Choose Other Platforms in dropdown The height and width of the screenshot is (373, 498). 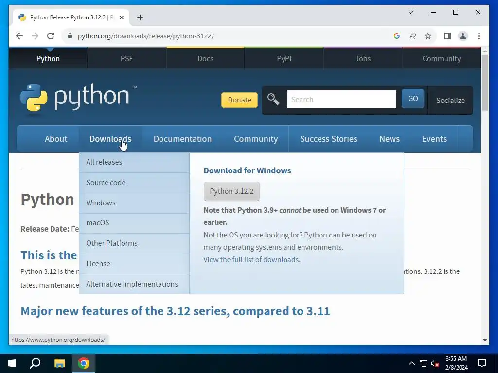click(134, 243)
